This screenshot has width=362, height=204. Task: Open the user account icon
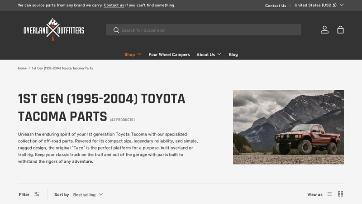pyautogui.click(x=324, y=30)
